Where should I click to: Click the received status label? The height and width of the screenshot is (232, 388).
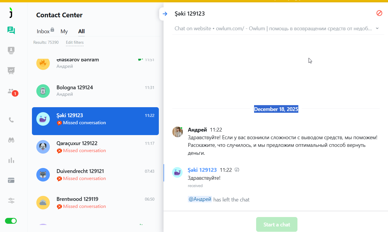(195, 186)
